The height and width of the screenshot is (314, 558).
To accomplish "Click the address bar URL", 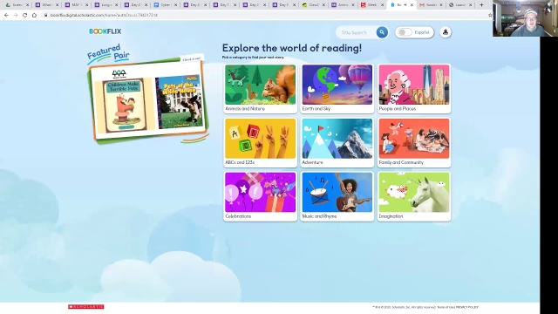I will point(104,16).
